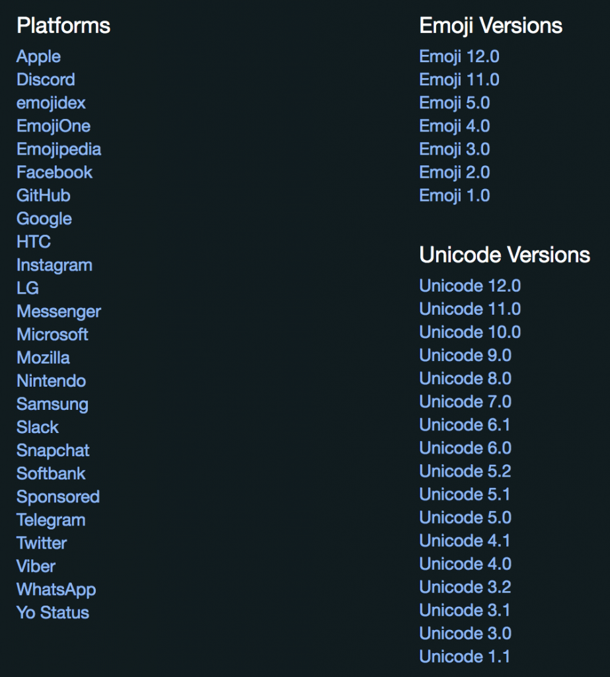View Google platform emojis
The height and width of the screenshot is (677, 610).
point(44,218)
